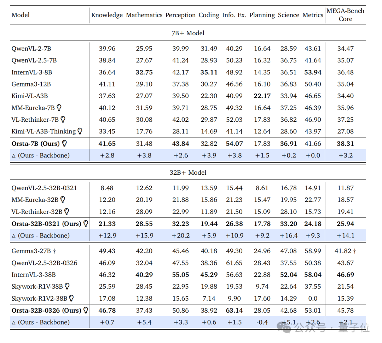Click the Info. Ex. column header
382x343 pixels.
pos(234,15)
